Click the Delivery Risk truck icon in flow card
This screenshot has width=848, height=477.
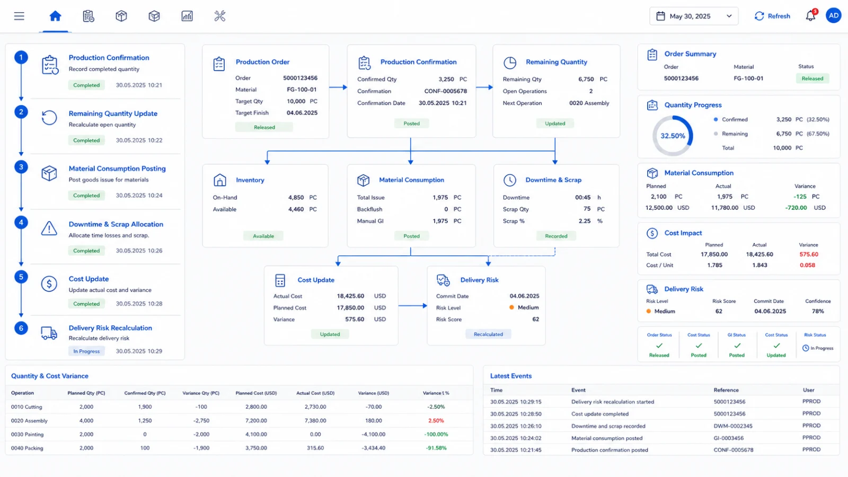pos(443,280)
